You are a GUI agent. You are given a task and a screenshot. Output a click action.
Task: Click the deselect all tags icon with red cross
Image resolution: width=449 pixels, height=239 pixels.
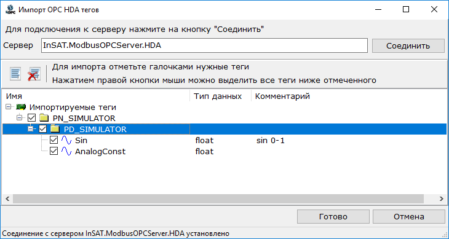(34, 74)
